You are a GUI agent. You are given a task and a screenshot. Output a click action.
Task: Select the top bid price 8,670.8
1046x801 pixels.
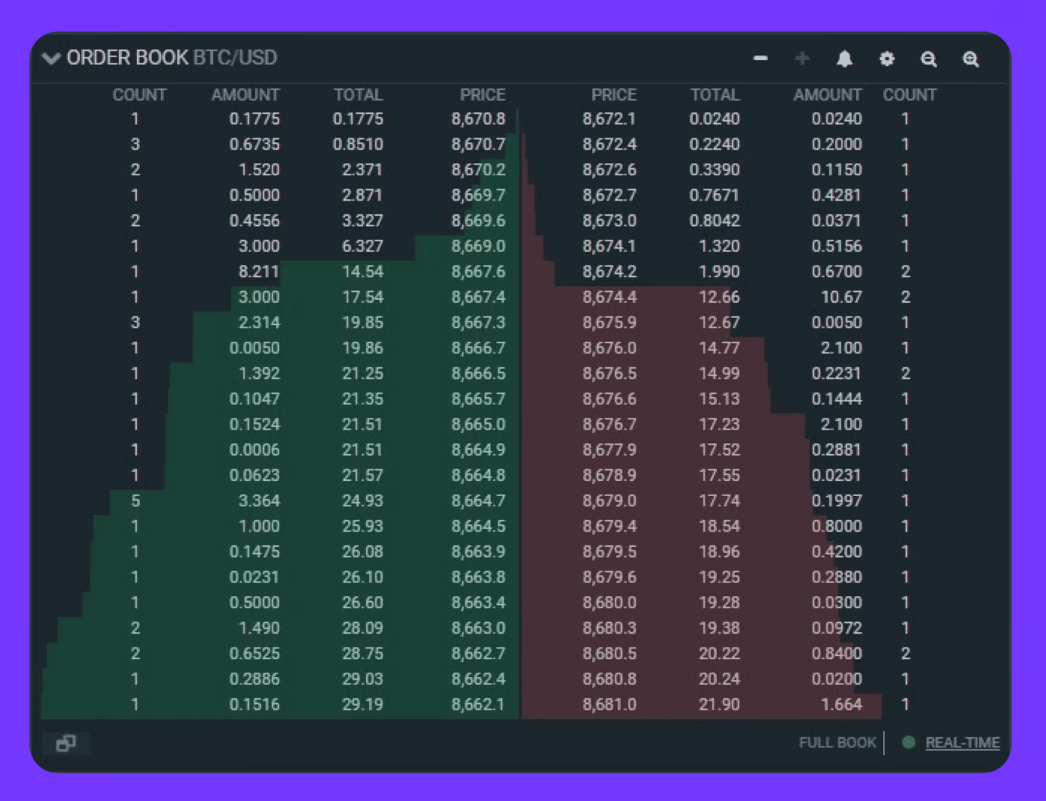pyautogui.click(x=478, y=119)
